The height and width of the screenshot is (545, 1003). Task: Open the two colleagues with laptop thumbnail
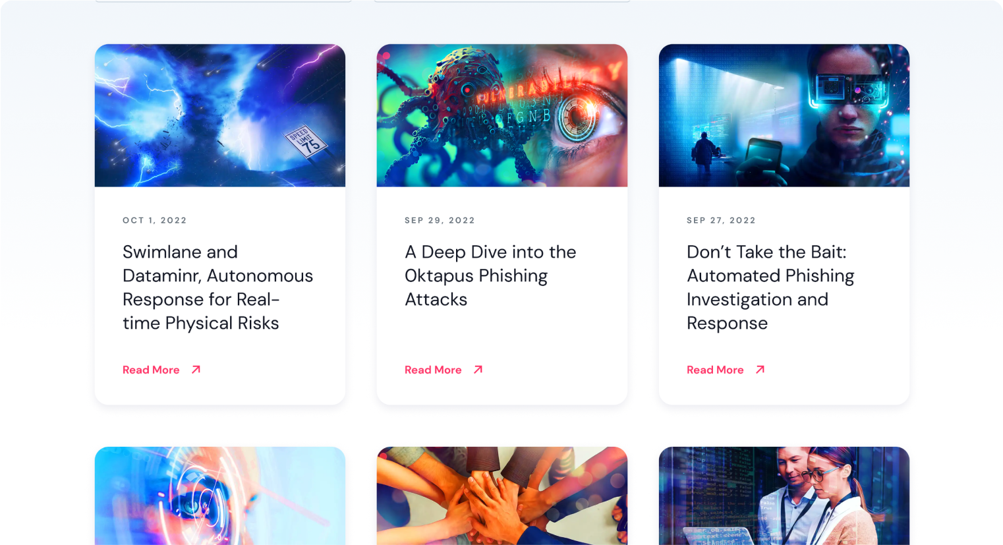(784, 496)
